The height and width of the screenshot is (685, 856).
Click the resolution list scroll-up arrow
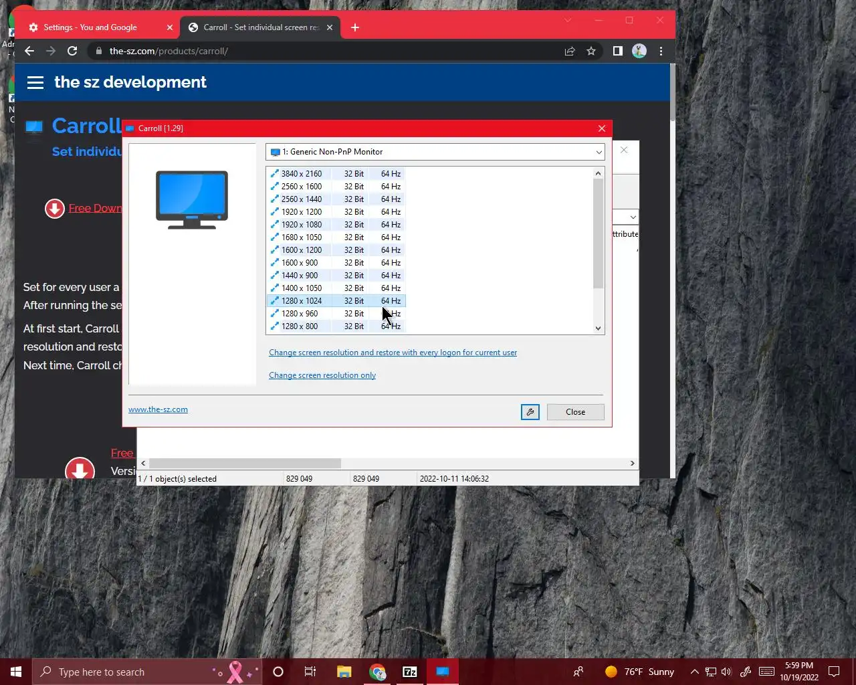[x=598, y=173]
